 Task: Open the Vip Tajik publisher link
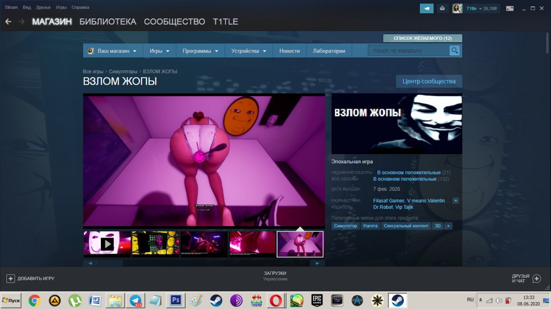coord(404,207)
